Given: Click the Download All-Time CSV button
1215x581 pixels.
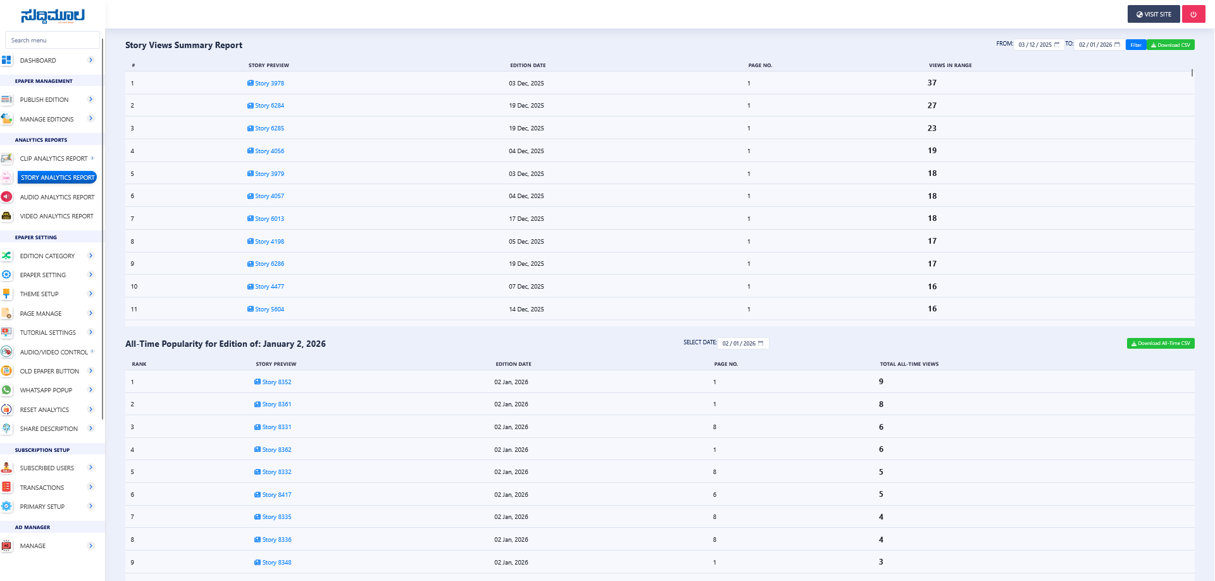Looking at the screenshot, I should [x=1160, y=343].
